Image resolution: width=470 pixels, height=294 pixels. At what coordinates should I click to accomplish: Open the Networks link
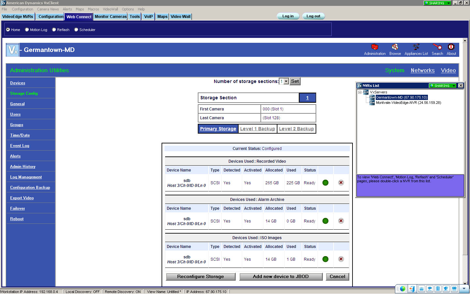[423, 70]
